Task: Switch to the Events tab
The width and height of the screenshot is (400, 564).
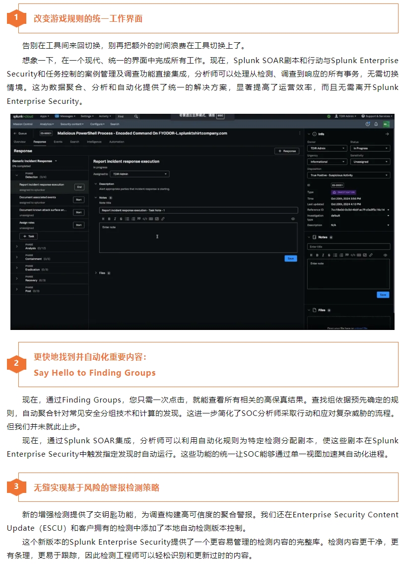Action: 58,142
